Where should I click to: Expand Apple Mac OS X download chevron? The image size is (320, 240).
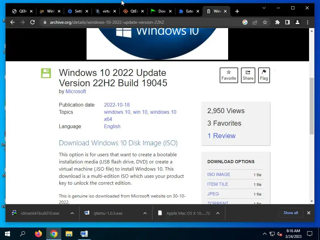pos(218,213)
